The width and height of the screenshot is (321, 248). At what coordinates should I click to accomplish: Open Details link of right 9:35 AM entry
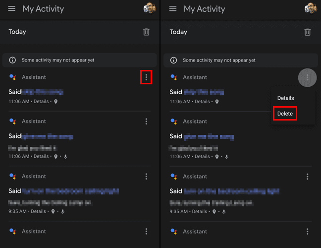[200, 211]
